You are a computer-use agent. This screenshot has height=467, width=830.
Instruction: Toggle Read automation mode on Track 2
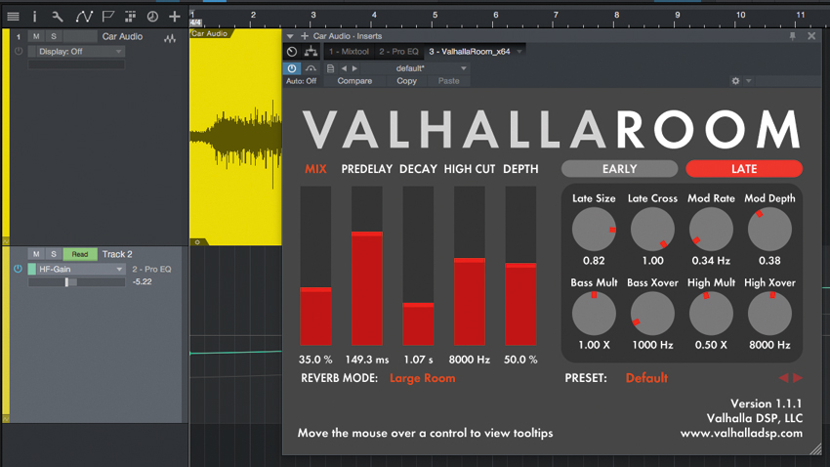pos(80,254)
